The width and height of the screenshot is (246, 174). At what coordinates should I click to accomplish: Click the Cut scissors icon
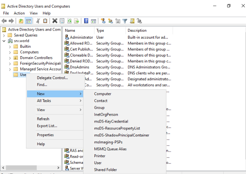click(x=38, y=21)
